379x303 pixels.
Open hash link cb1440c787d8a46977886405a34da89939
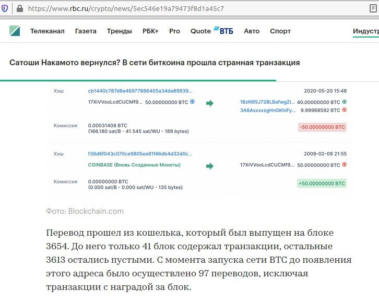(140, 91)
